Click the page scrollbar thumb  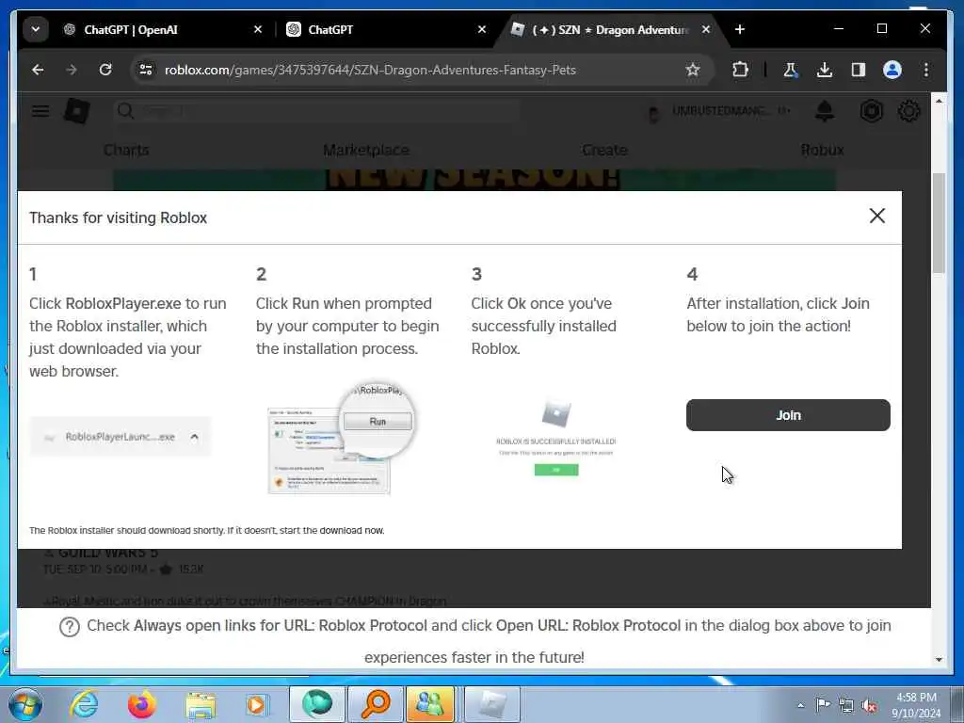939,222
